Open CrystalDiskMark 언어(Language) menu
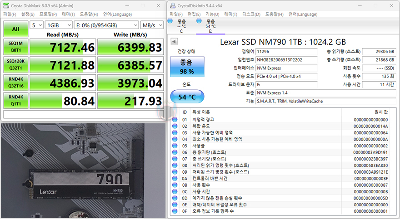Viewport: 400px width, 219px height. (117, 14)
